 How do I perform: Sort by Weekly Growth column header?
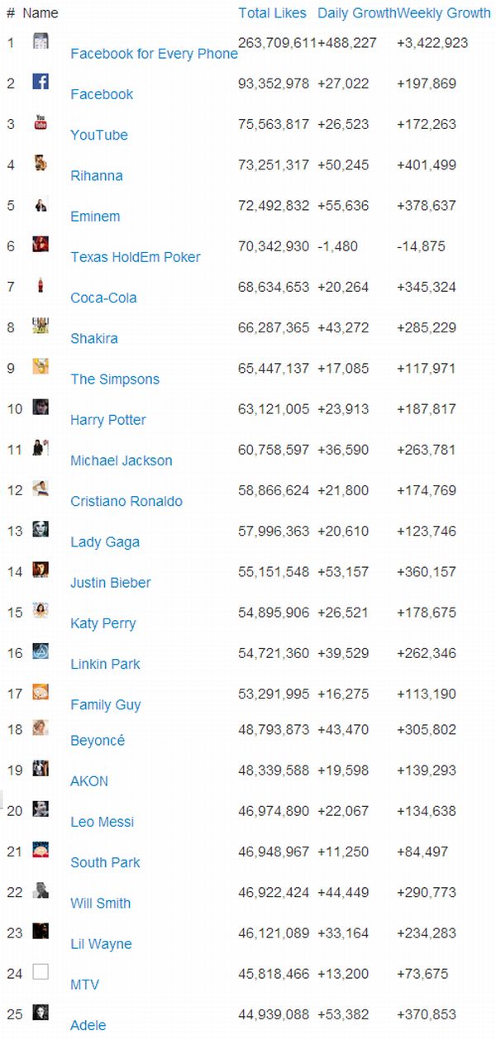pos(445,13)
